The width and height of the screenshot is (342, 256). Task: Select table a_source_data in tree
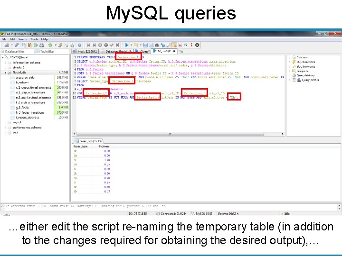(25, 77)
